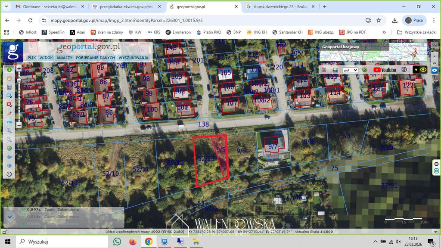Open the pol language dropdown
The height and width of the screenshot is (248, 441).
click(x=350, y=70)
